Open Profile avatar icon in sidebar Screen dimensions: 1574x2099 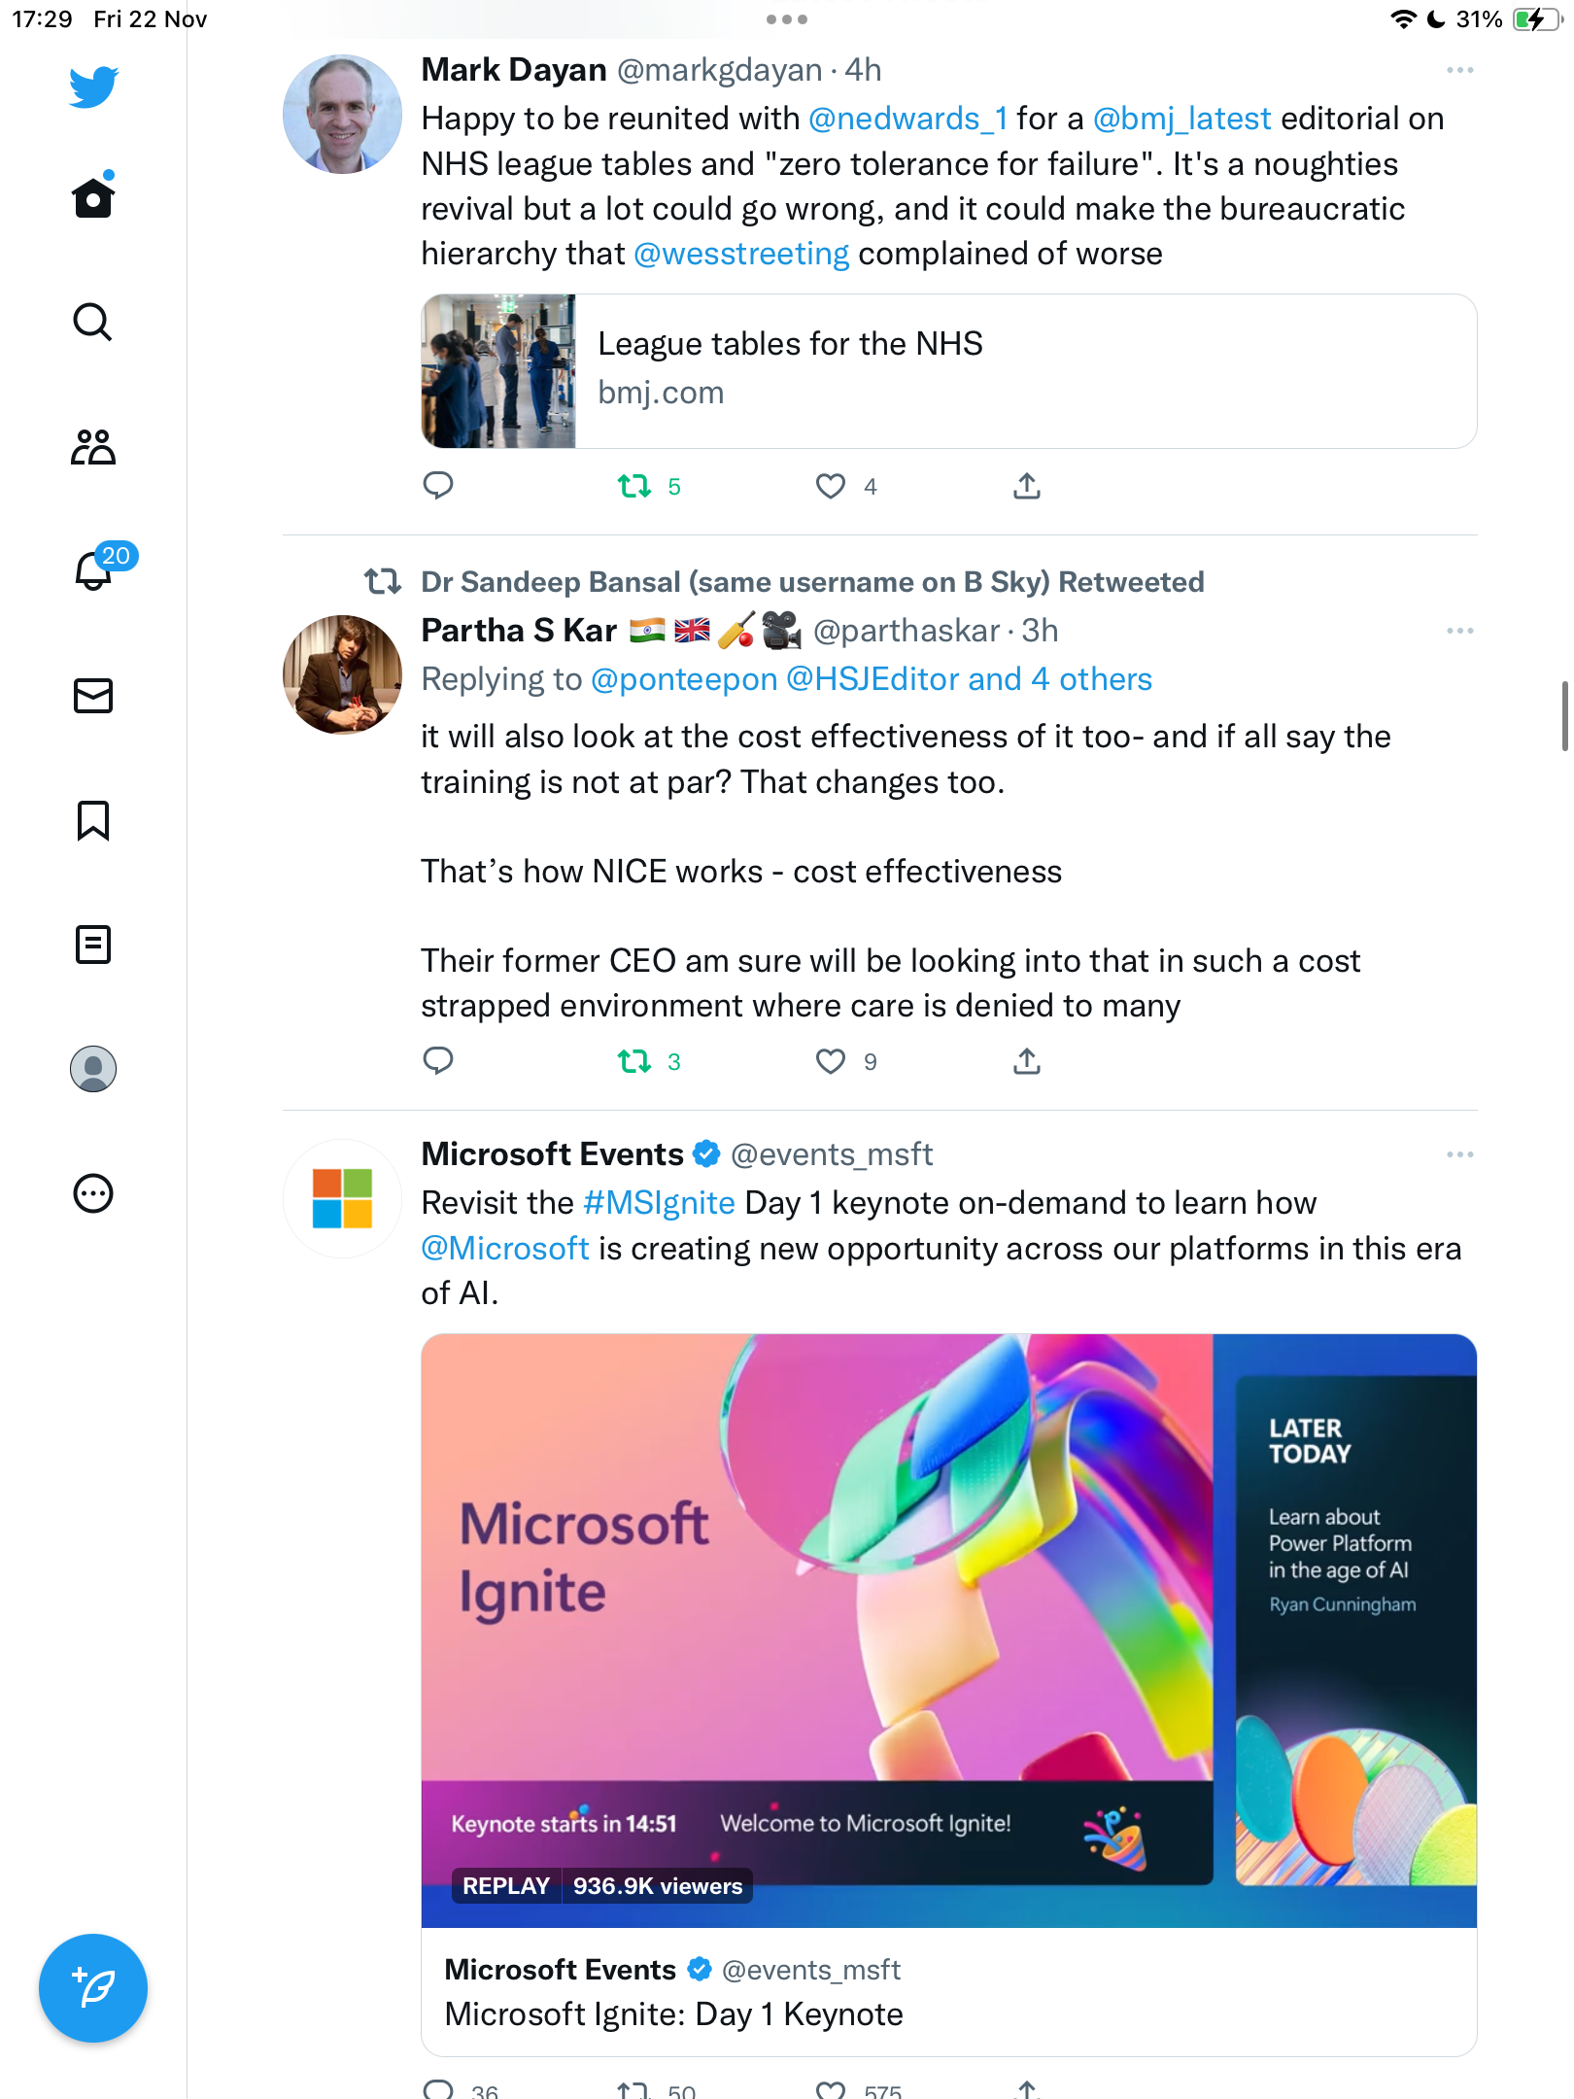coord(93,1069)
